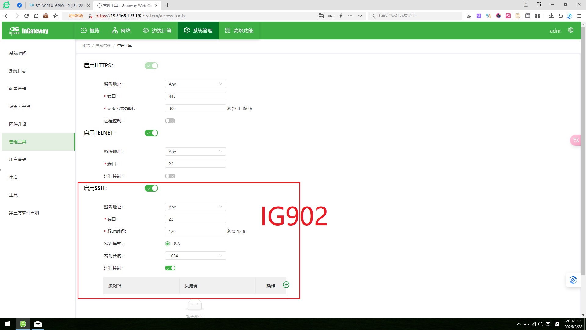Screen dimensions: 586x330
Task: Go to 固件升级 sidebar page
Action: pyautogui.click(x=18, y=124)
